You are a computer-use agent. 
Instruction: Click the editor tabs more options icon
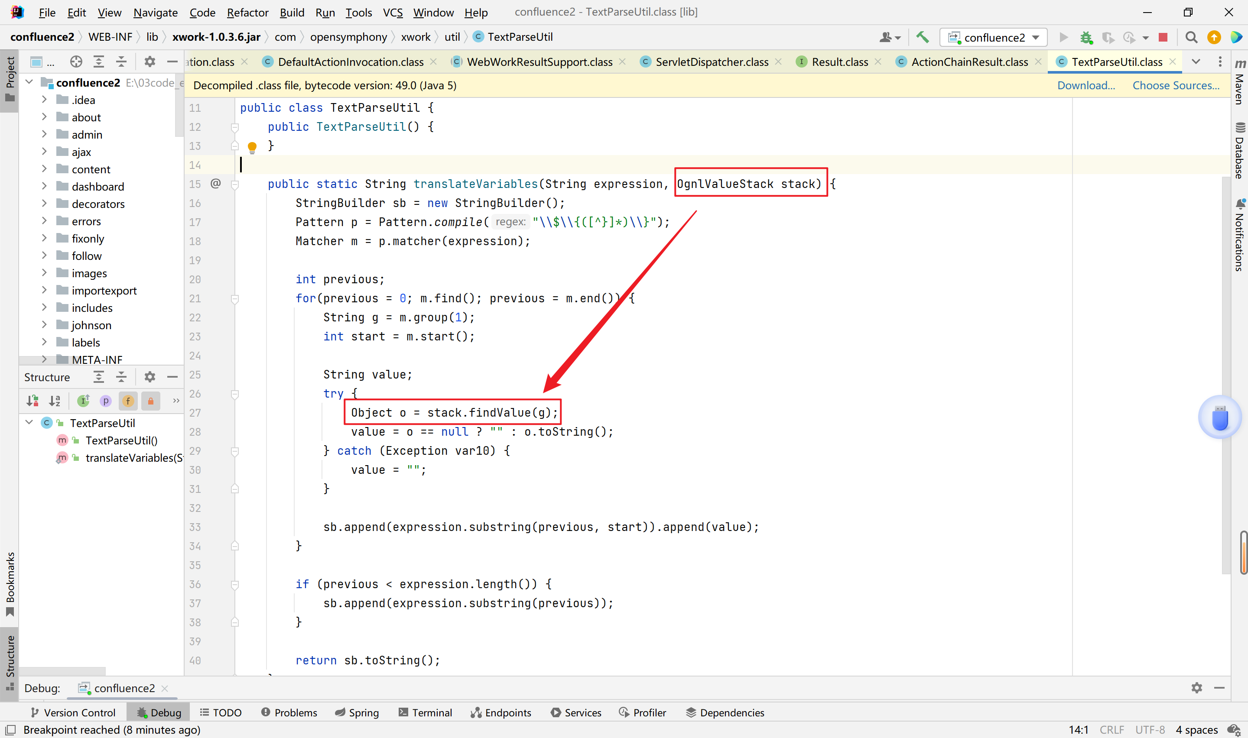click(x=1220, y=61)
